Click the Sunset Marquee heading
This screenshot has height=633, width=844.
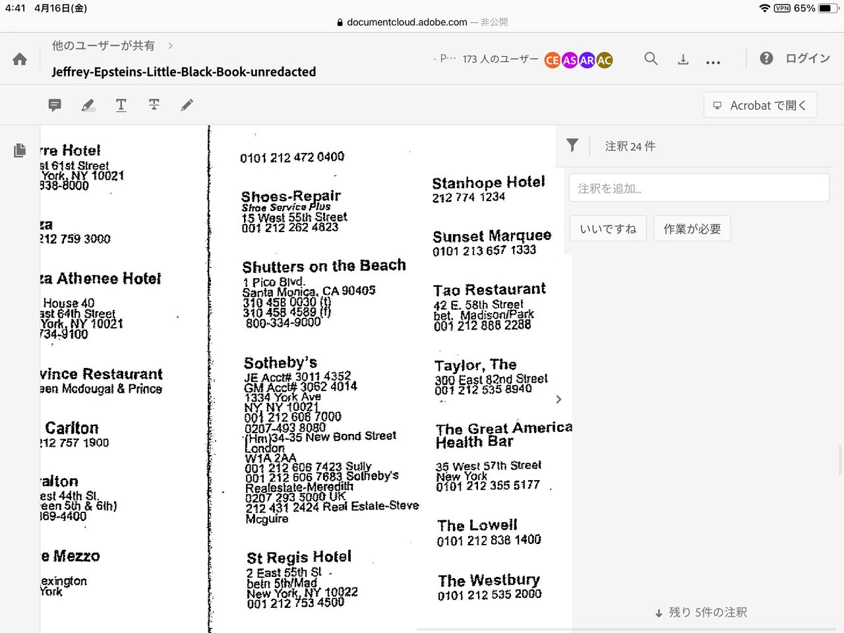tap(492, 236)
